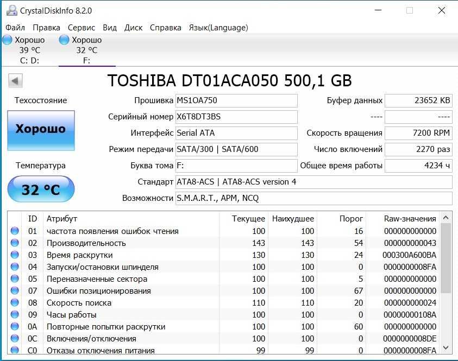Click the Атрибут column header
This screenshot has width=458, height=361.
131,219
